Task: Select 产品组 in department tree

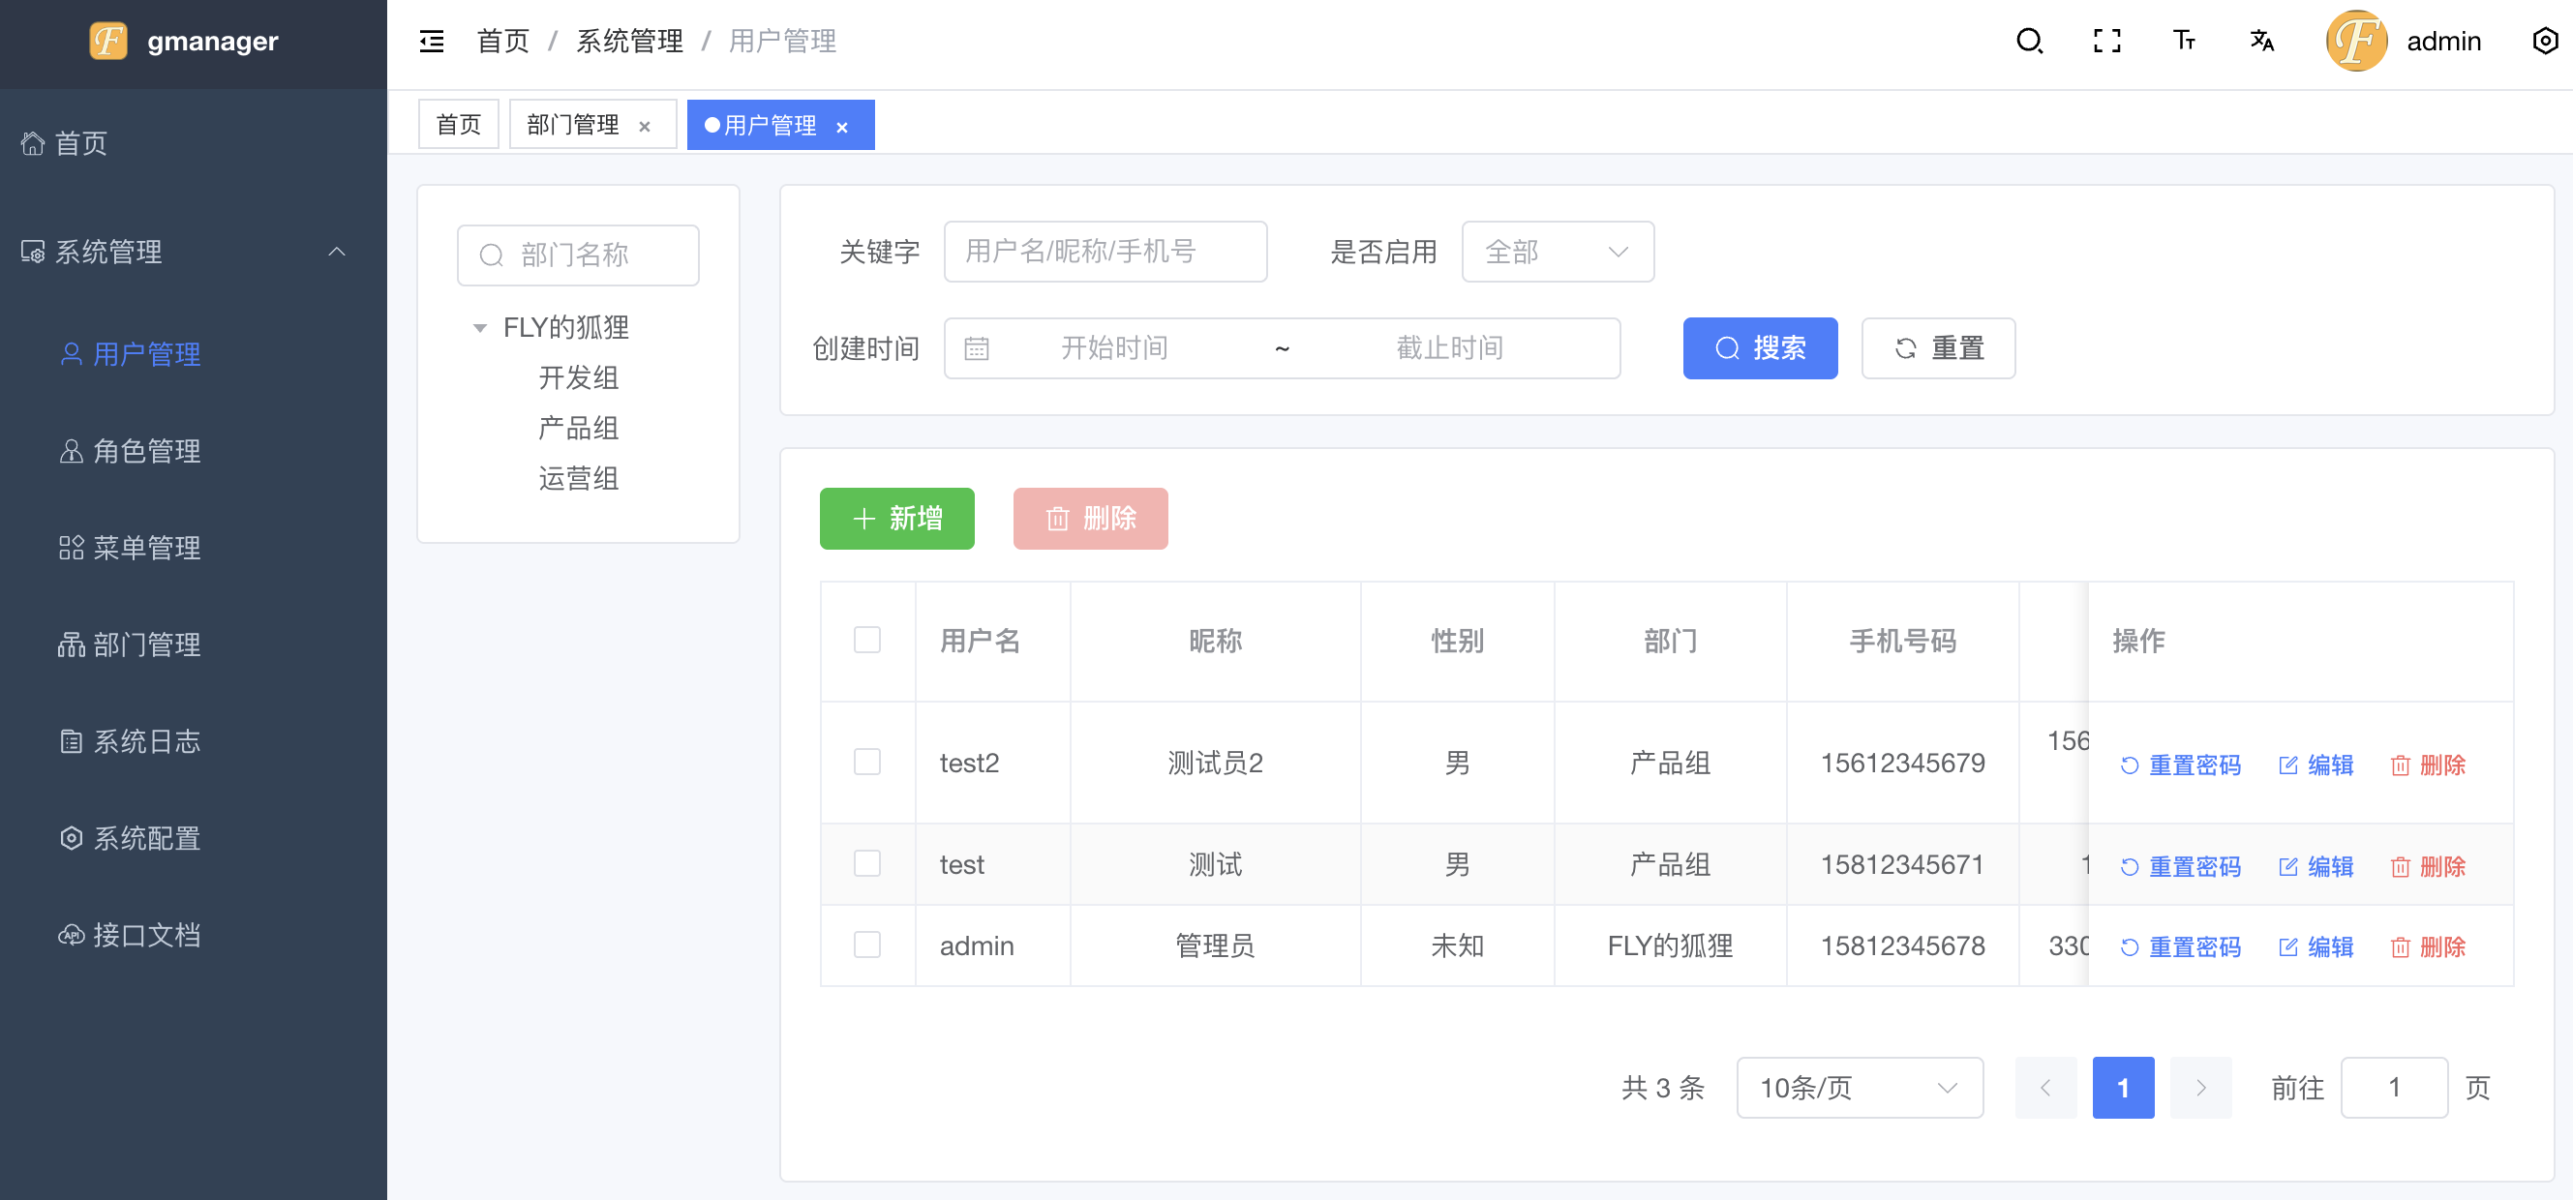Action: click(x=578, y=428)
